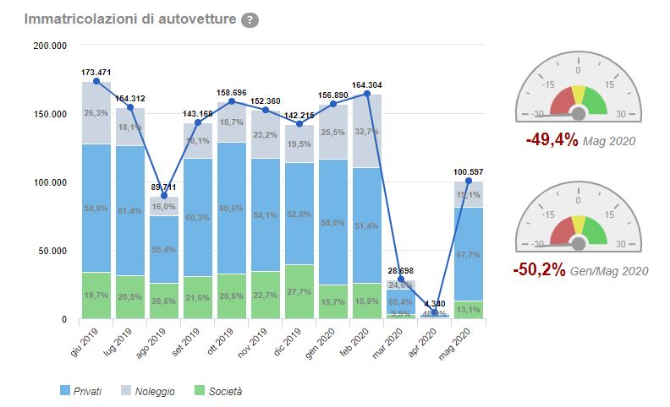Click the apr 2020 line data point
Screen dimensions: 670x407
(435, 312)
